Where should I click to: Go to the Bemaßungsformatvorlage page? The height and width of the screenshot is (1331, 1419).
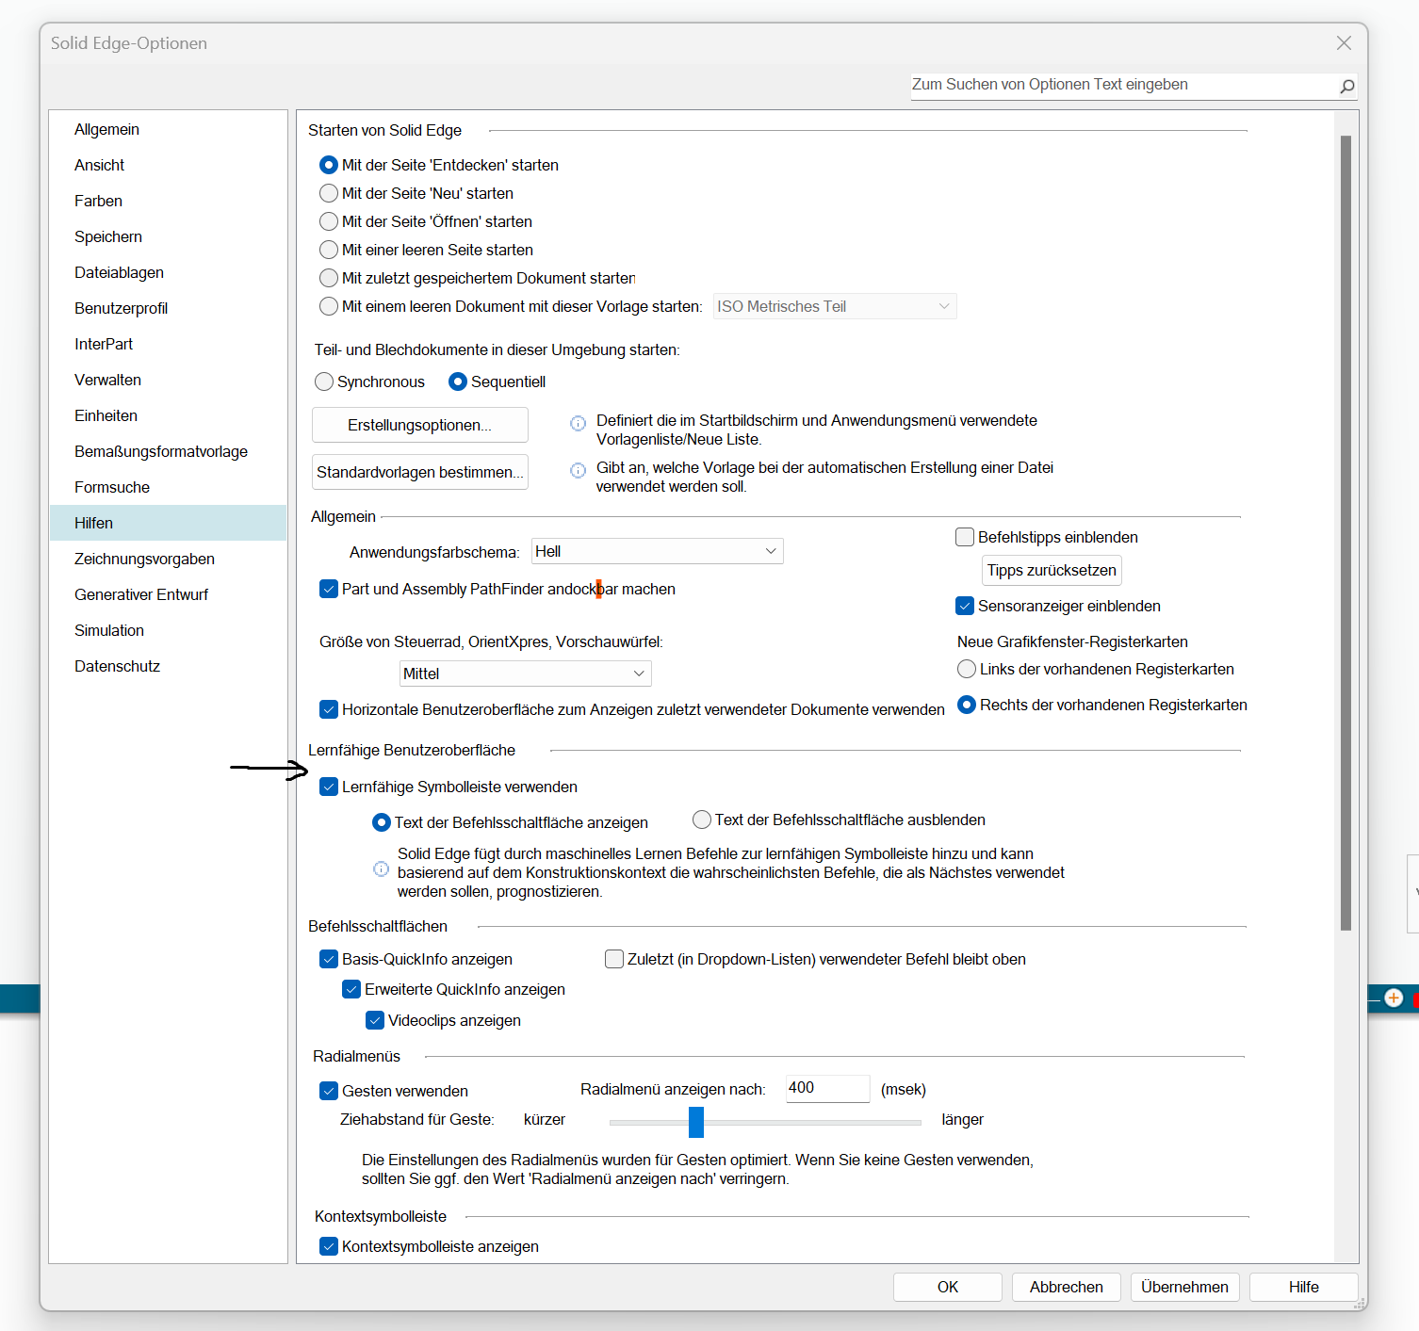pos(168,451)
